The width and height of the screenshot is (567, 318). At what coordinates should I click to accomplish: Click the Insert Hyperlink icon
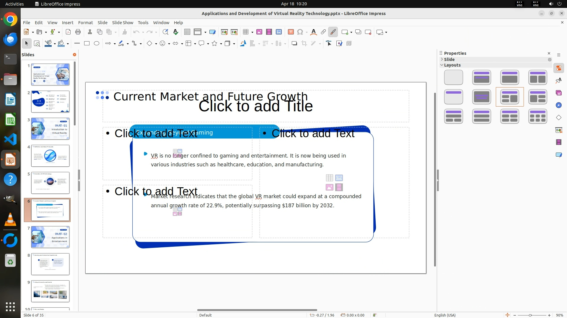(x=323, y=32)
